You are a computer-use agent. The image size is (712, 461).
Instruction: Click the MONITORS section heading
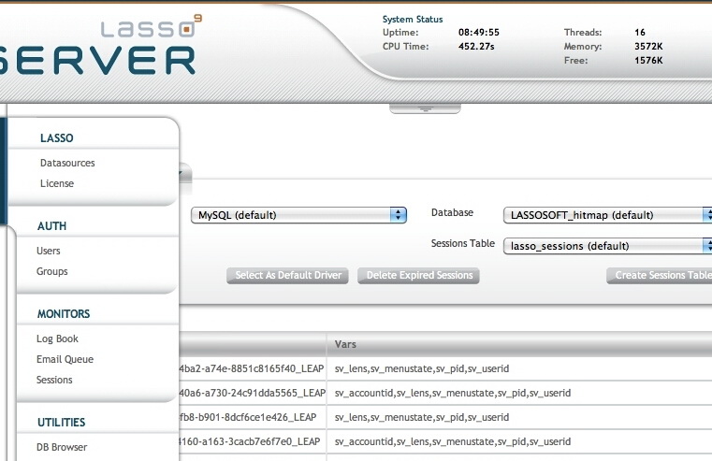click(x=64, y=314)
